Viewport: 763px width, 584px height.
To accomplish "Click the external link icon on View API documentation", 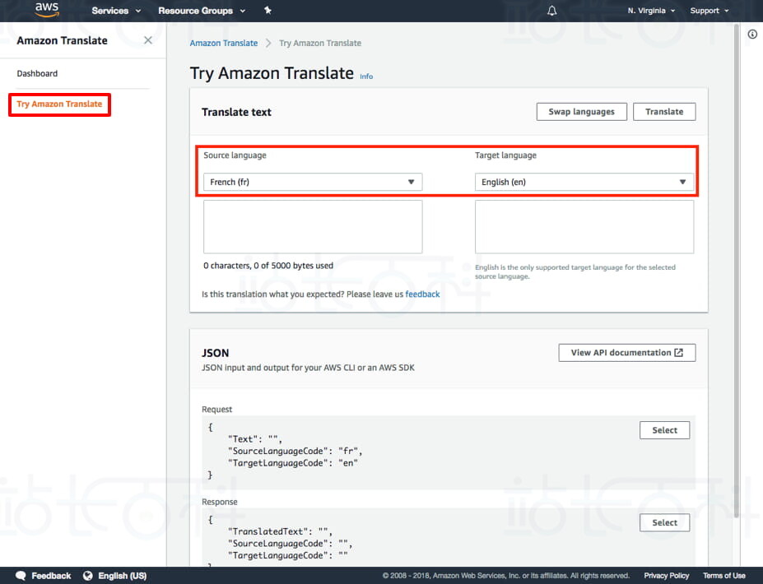I will [679, 353].
